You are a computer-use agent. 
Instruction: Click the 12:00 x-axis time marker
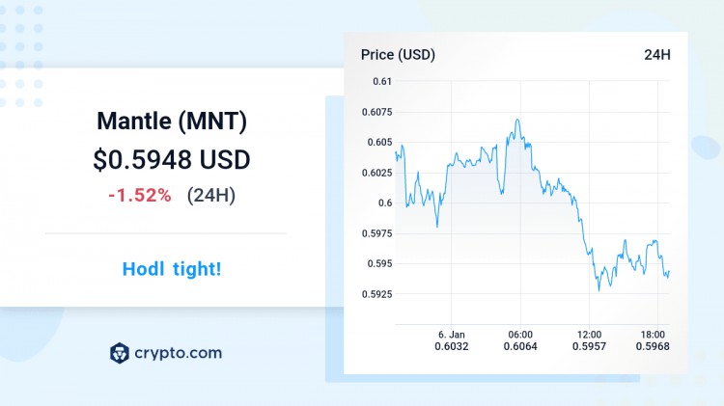[589, 335]
